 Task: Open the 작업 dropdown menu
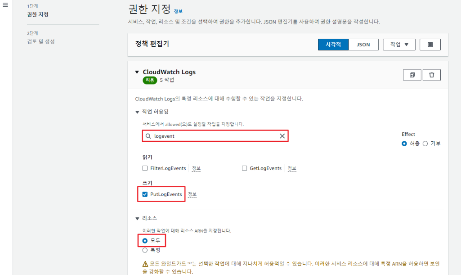pyautogui.click(x=399, y=45)
